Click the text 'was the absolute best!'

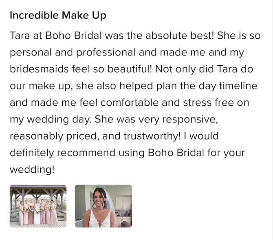click(x=159, y=36)
